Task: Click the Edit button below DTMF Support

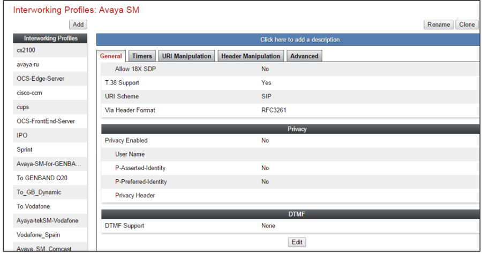Action: 297,242
